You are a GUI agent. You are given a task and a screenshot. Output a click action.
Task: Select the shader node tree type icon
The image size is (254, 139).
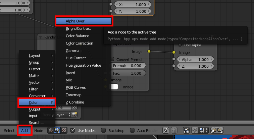click(x=51, y=130)
